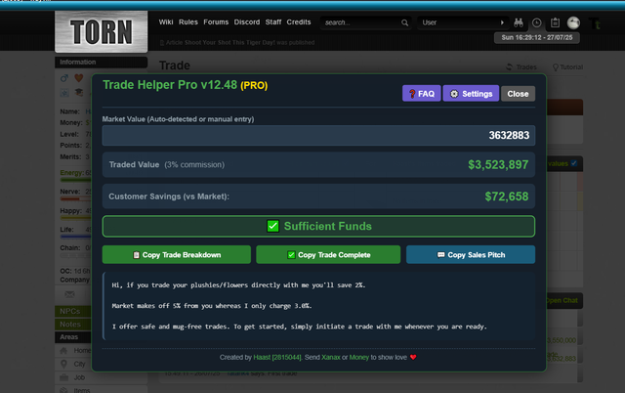625x393 pixels.
Task: Focus the header search field
Action: tap(362, 22)
